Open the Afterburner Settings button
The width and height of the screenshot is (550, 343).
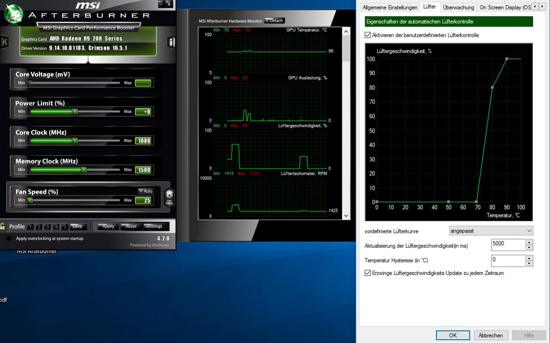point(153,226)
